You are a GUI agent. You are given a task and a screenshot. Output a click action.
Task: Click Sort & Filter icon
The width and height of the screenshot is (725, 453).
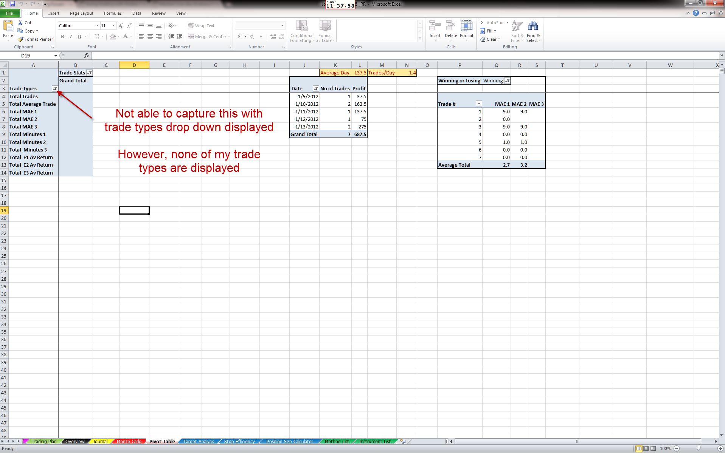pos(517,26)
